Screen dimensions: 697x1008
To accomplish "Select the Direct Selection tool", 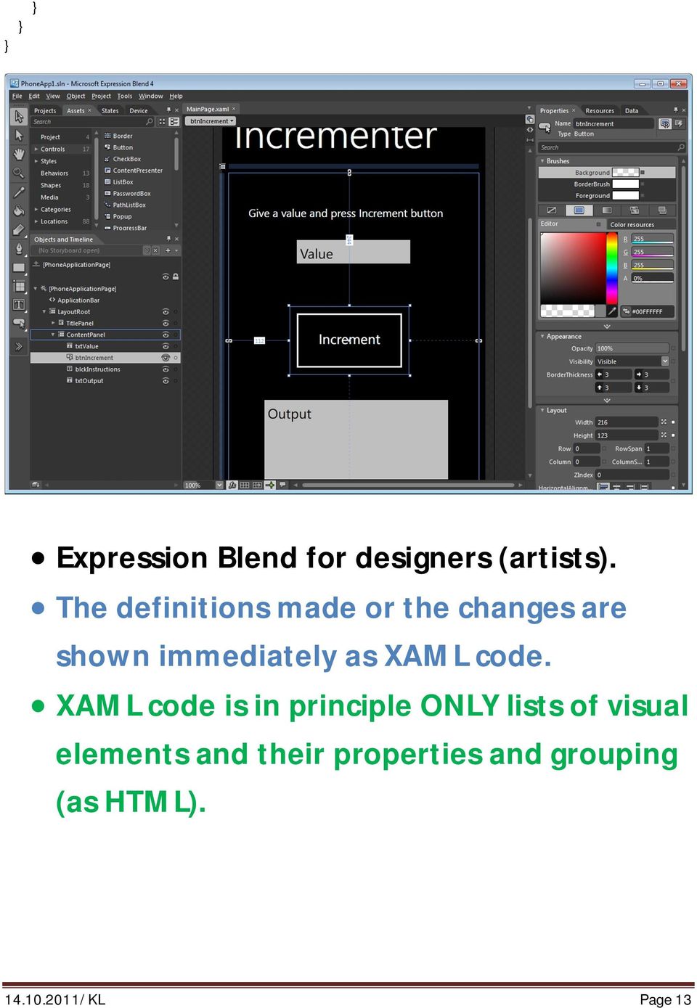I will coord(19,136).
